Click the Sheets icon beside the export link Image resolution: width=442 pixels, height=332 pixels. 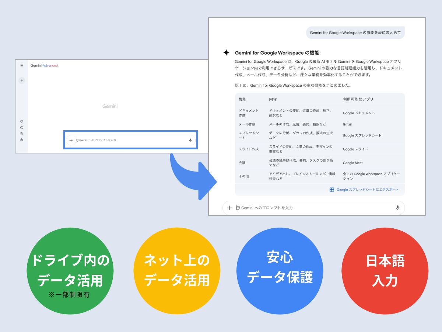click(x=332, y=190)
